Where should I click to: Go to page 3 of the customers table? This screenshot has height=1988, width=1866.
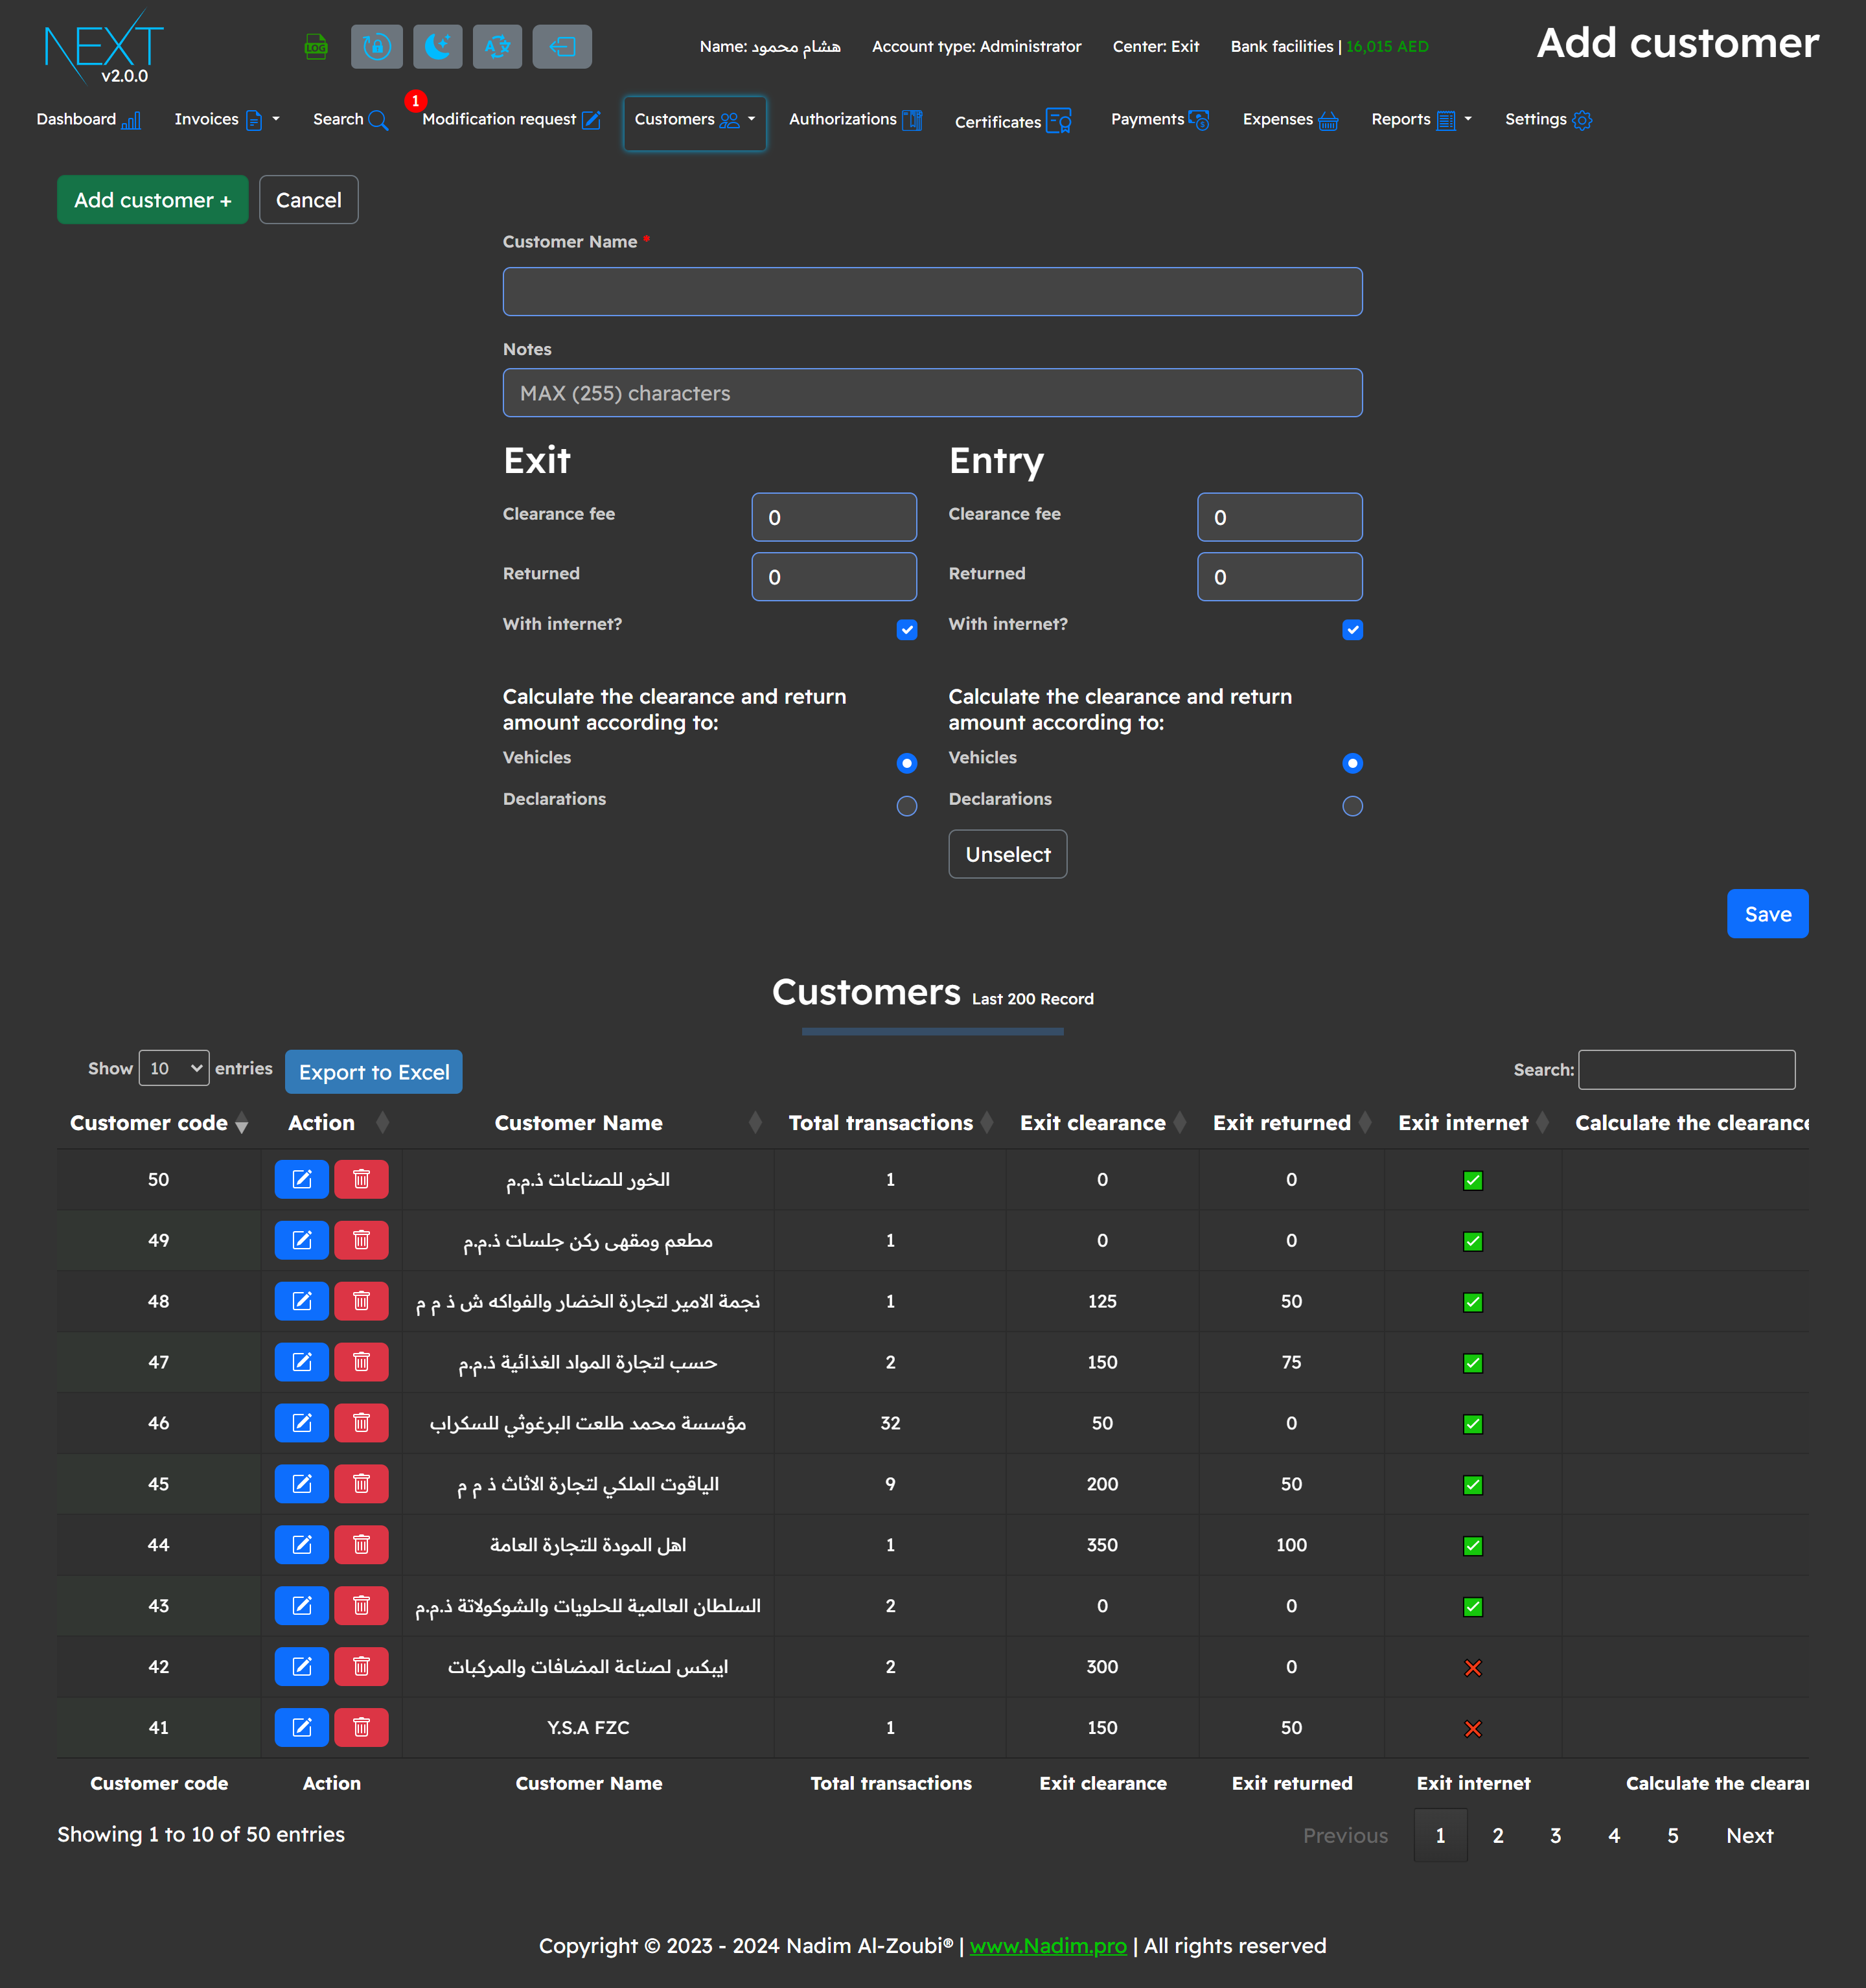pyautogui.click(x=1555, y=1836)
